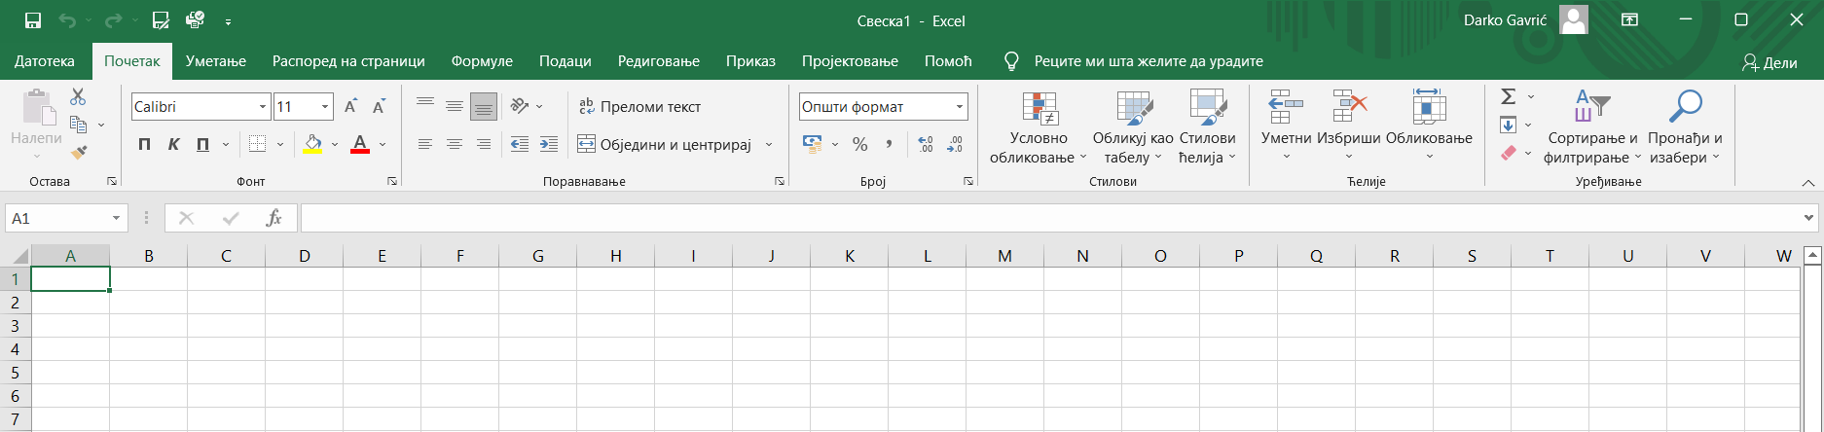Apply the yellow fill color swatch
Image resolution: width=1824 pixels, height=432 pixels.
click(312, 144)
